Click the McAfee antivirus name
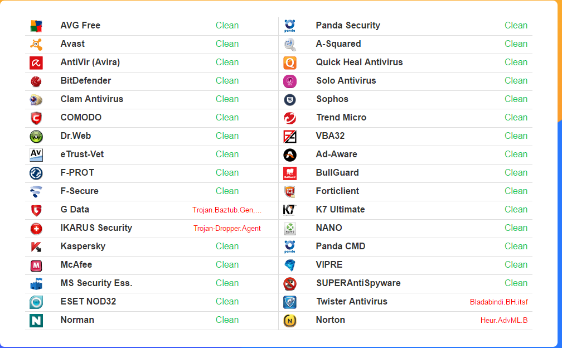The height and width of the screenshot is (348, 562). pyautogui.click(x=76, y=264)
